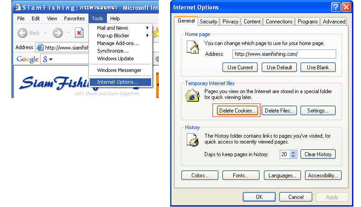Open the Help menu
The height and width of the screenshot is (207, 361).
pyautogui.click(x=115, y=18)
